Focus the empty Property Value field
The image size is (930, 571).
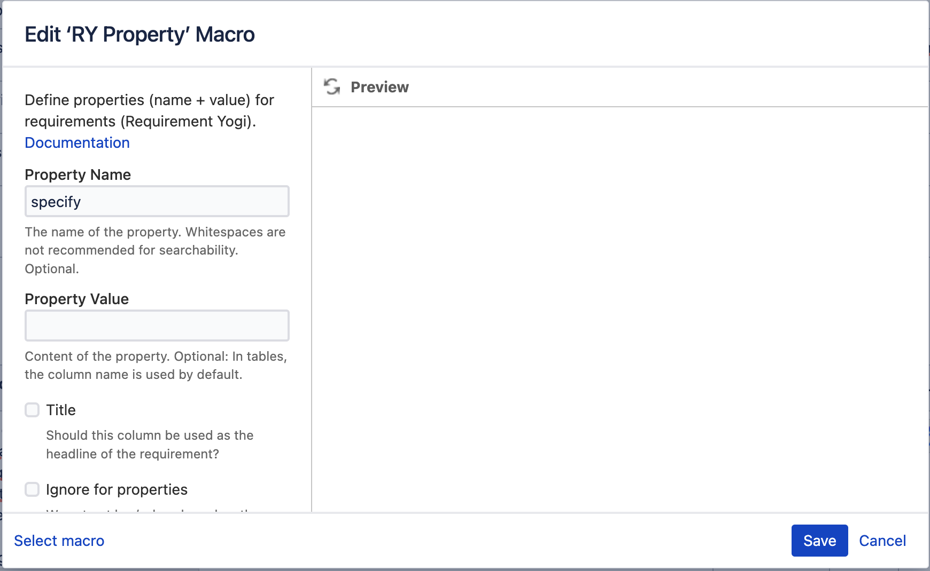point(157,325)
